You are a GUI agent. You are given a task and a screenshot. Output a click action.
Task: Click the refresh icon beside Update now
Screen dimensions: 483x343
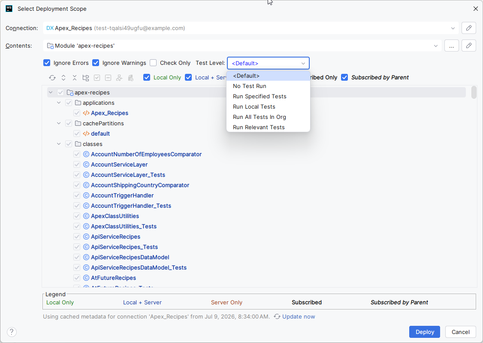pos(277,316)
